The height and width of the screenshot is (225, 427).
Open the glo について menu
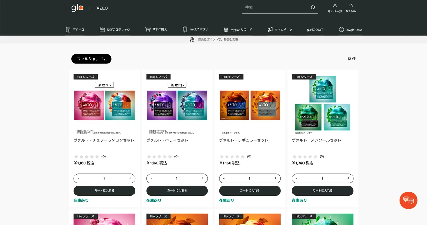pos(315,30)
